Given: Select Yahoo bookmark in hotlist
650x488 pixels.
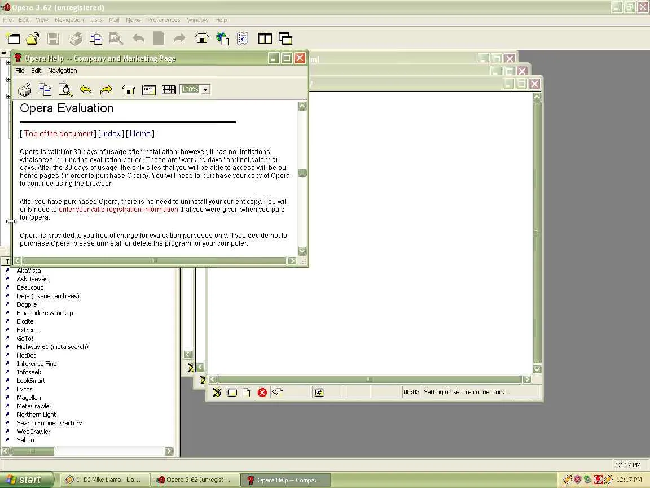Looking at the screenshot, I should click(x=25, y=440).
